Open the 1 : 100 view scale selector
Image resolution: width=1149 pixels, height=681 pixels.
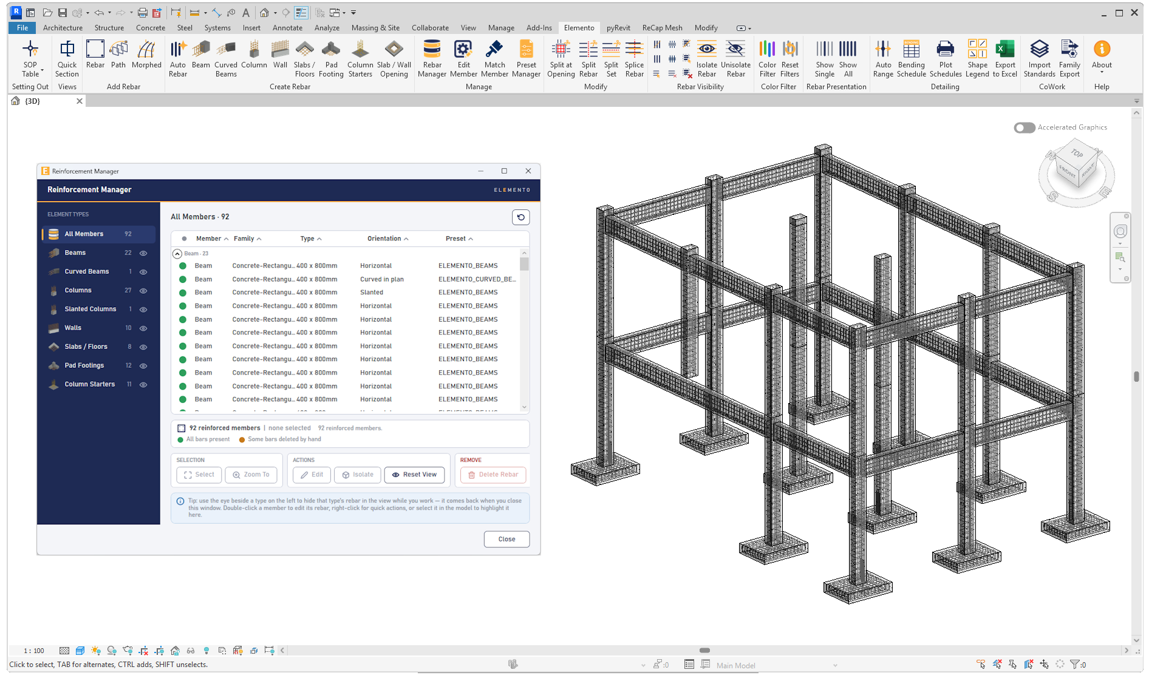coord(34,651)
